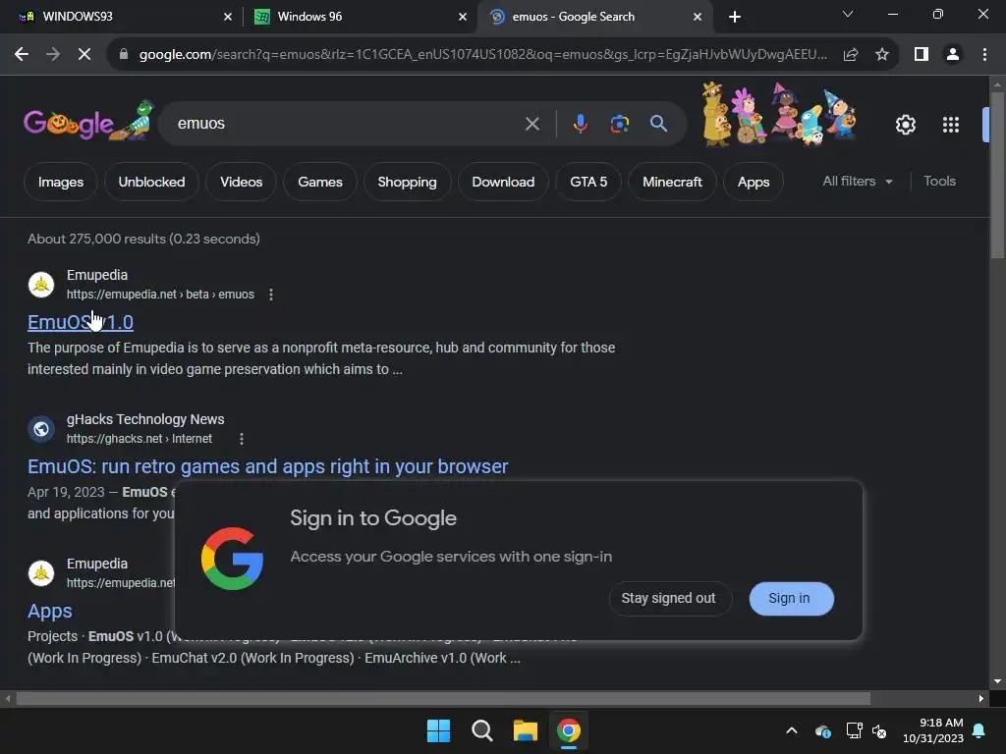Screen dimensions: 1006x754
Task: Open options menu for gHacks result
Action: [x=242, y=439]
